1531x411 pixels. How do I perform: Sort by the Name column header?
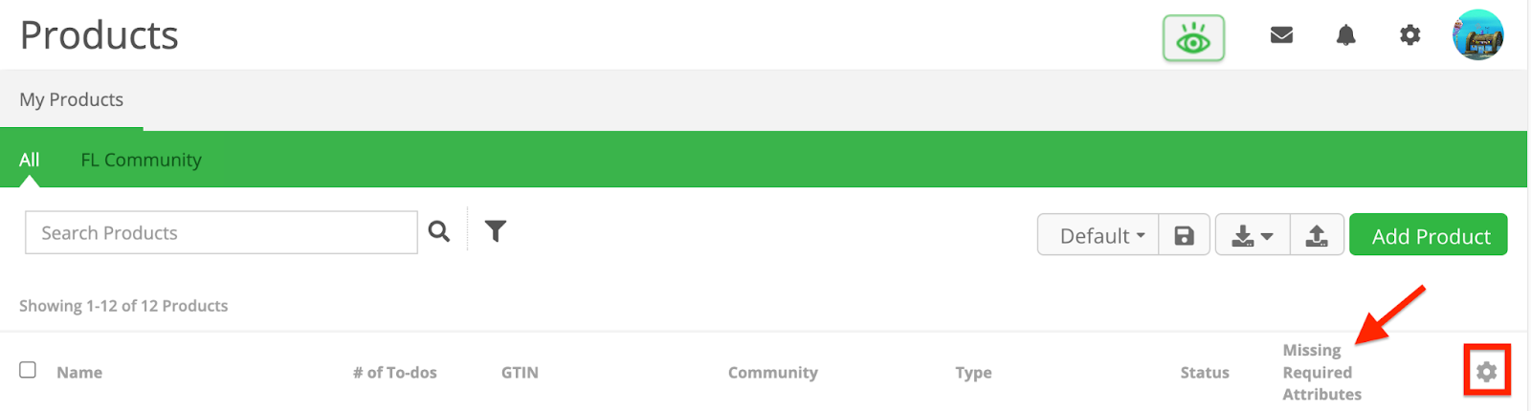(x=79, y=373)
